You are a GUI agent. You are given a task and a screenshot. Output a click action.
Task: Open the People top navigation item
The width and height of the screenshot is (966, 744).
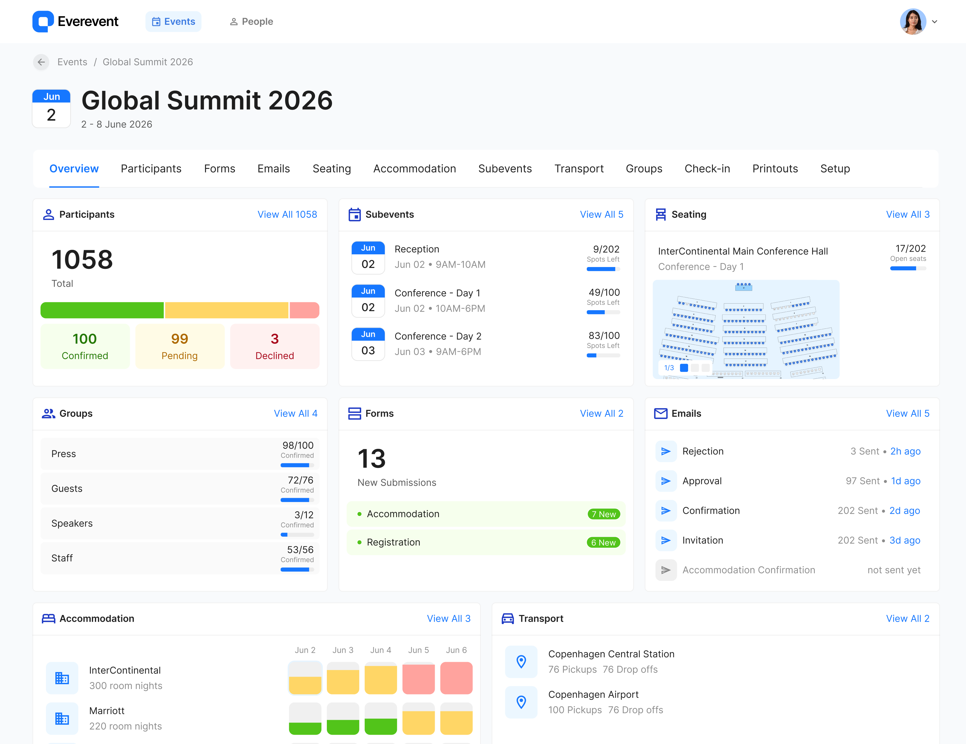click(x=251, y=22)
